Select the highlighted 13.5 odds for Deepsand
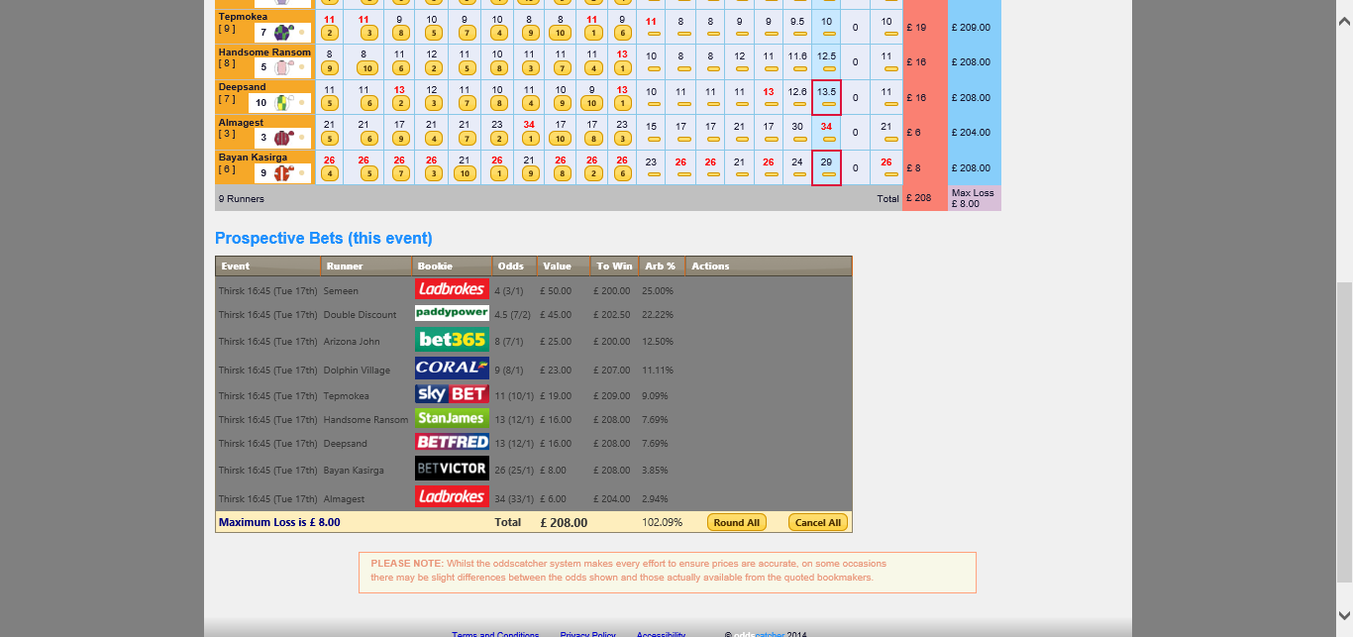1353x637 pixels. pyautogui.click(x=827, y=91)
